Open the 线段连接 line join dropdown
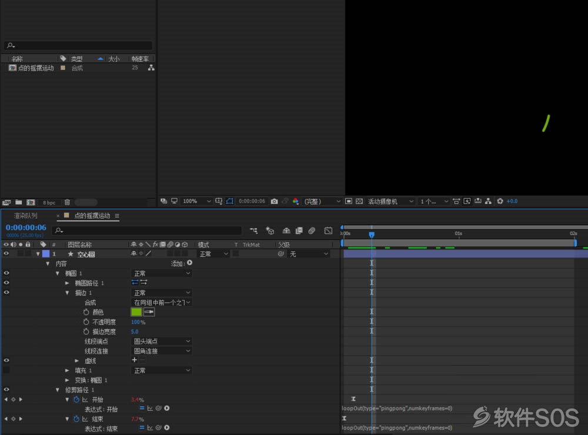Screen dimensions: 588x435 162,351
